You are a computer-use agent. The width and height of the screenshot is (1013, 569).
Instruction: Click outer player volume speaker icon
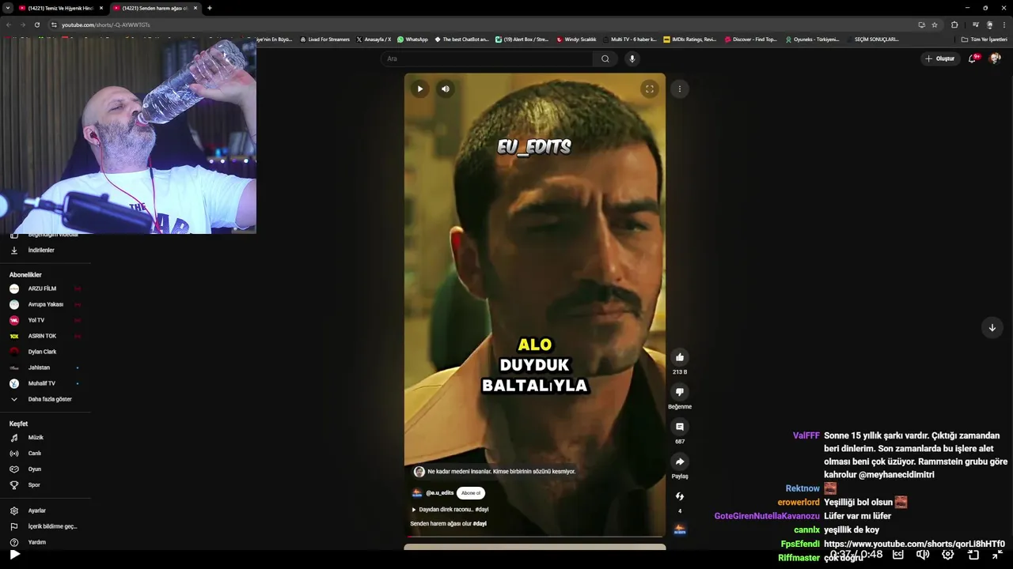click(923, 555)
